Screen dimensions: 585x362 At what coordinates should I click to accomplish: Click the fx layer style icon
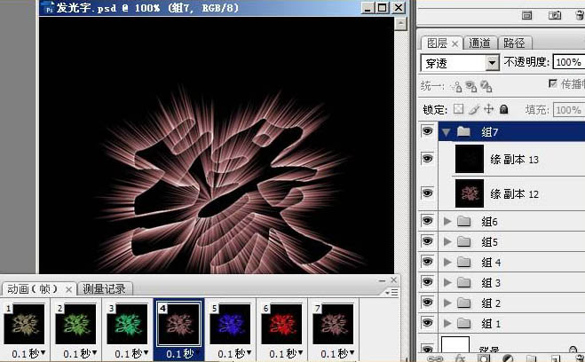[459, 358]
